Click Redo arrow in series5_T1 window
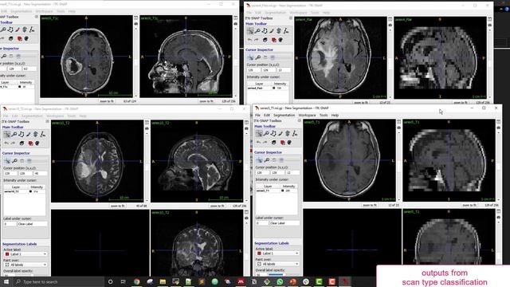Image resolution: width=510 pixels, height=287 pixels. 265,143
